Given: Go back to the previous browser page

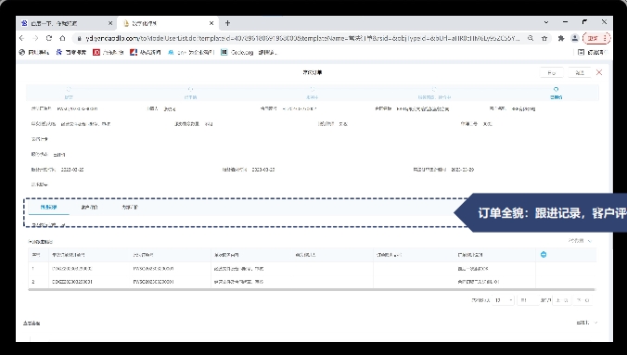Looking at the screenshot, I should 22,38.
